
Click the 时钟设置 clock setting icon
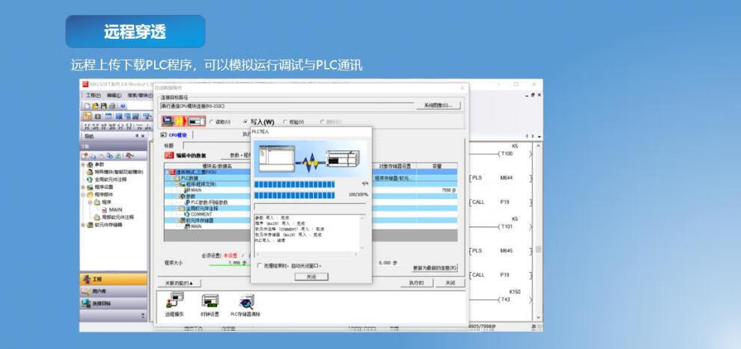210,301
